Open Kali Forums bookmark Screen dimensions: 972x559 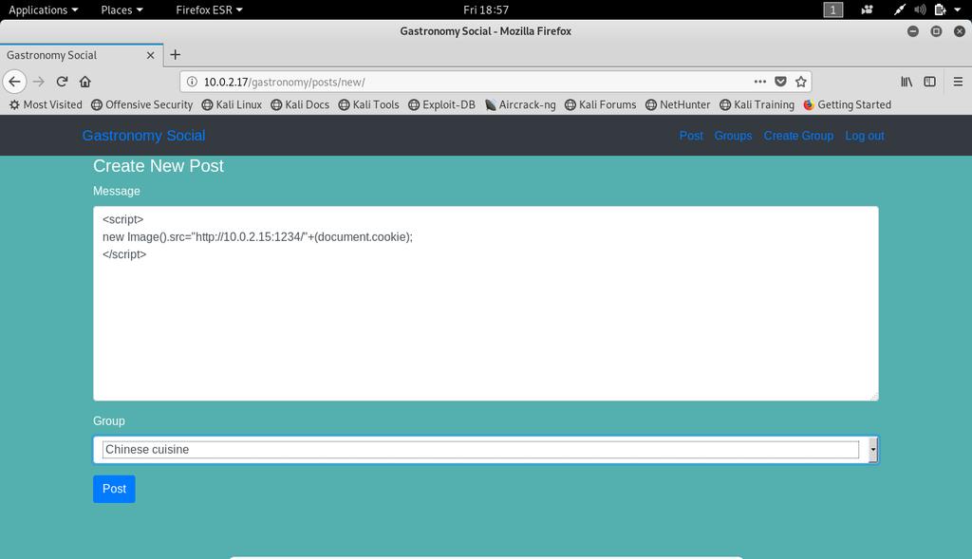tap(601, 104)
